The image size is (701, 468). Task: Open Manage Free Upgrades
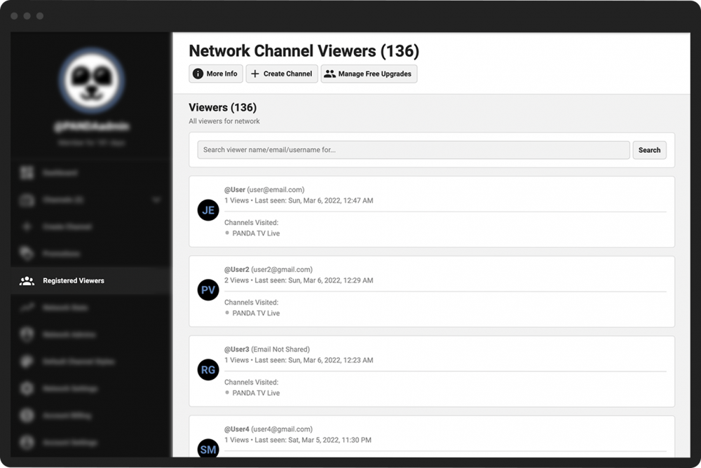[369, 74]
